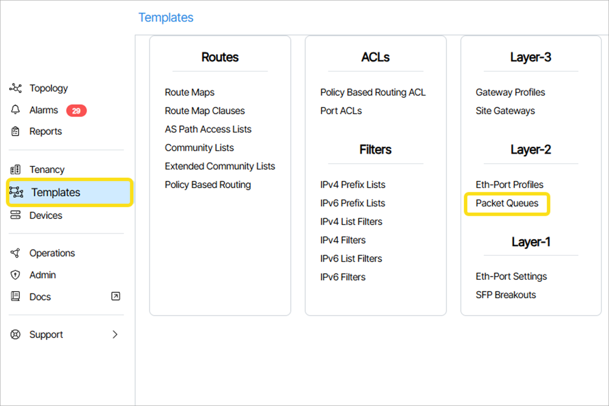This screenshot has width=609, height=406.
Task: Click the Docs external-link icon
Action: [116, 296]
